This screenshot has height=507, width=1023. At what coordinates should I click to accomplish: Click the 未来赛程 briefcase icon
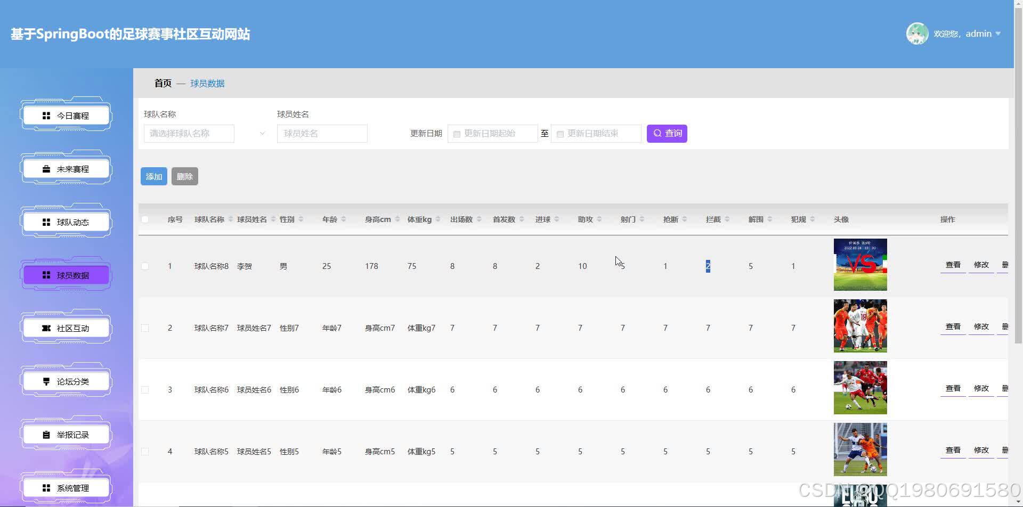46,168
